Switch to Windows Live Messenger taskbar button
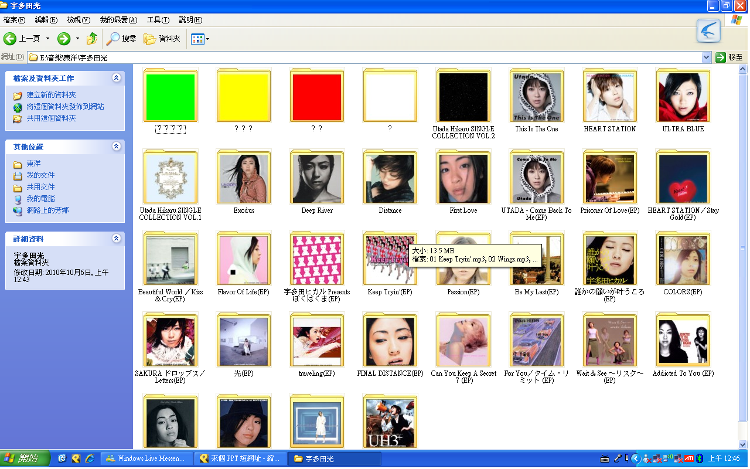 click(x=145, y=458)
